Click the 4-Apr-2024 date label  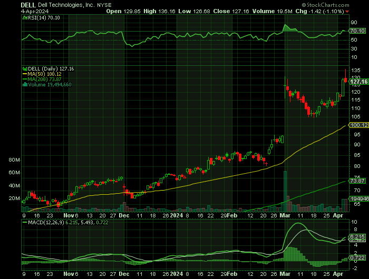(x=35, y=12)
